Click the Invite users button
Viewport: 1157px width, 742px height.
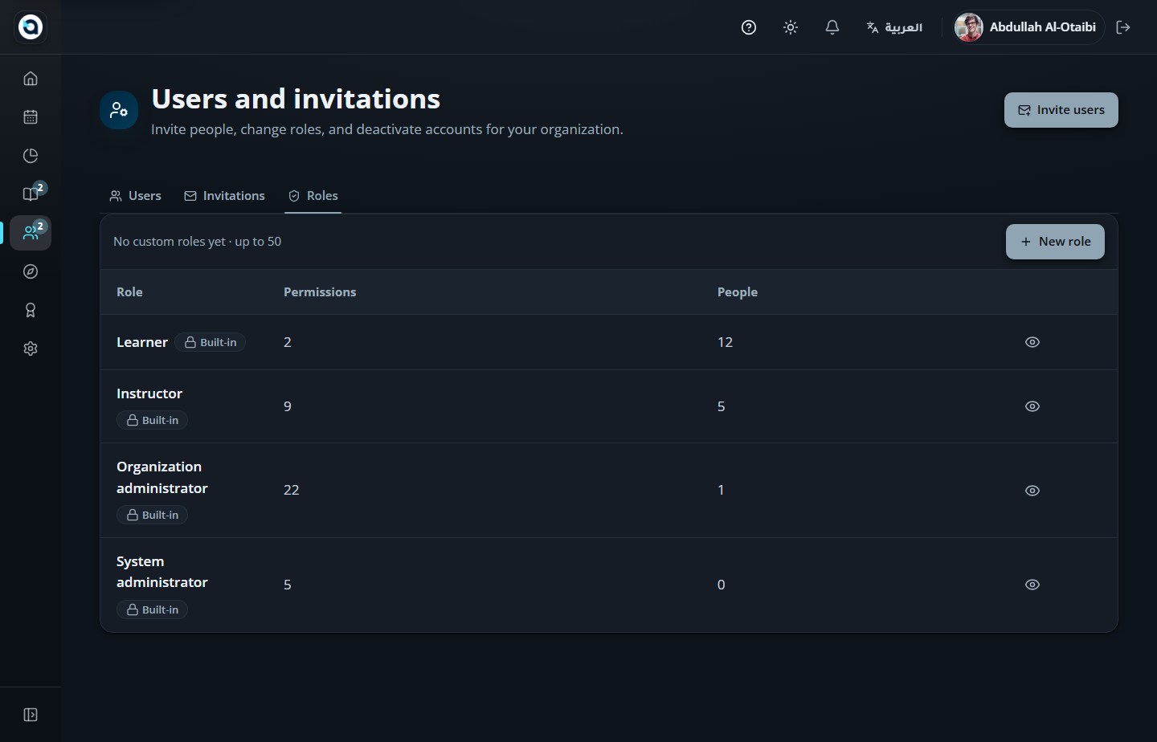(x=1061, y=110)
